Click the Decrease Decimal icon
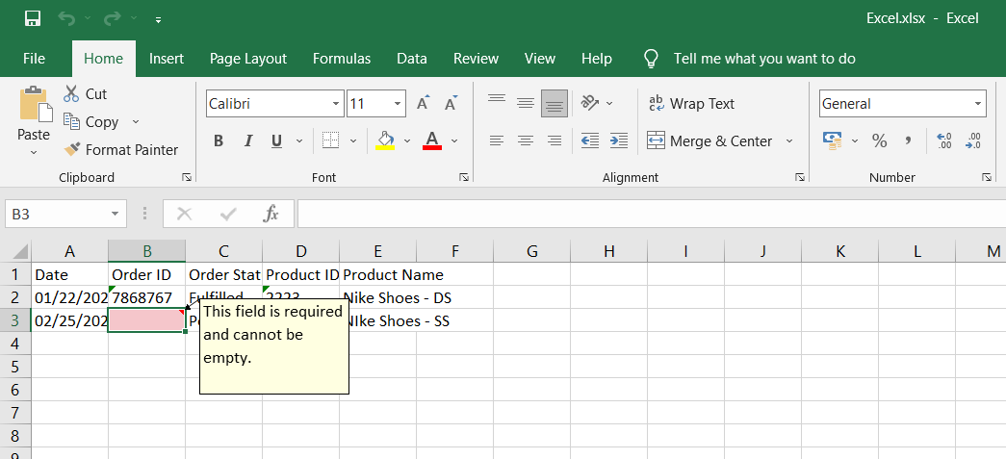 coord(972,141)
